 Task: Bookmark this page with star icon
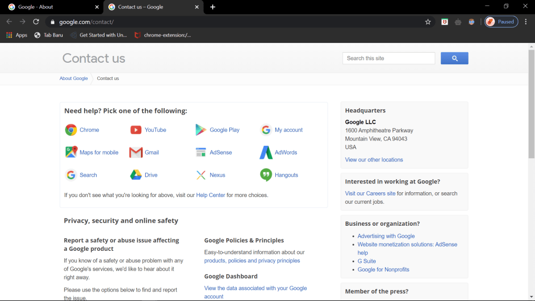point(428,22)
